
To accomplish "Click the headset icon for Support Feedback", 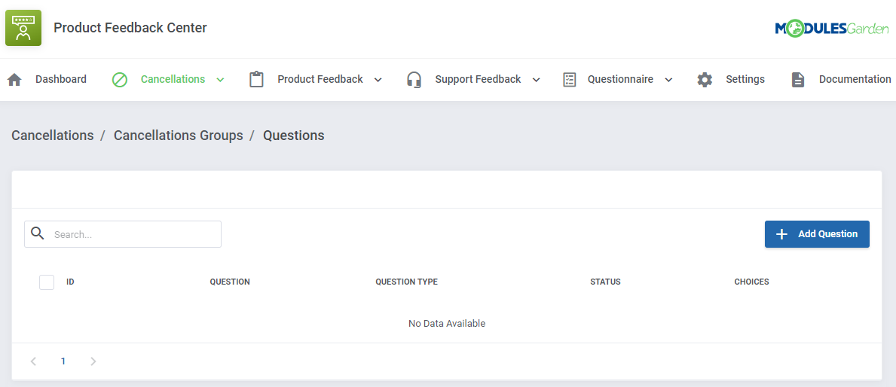I will coord(414,79).
